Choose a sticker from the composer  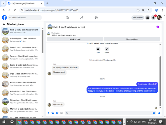(x=57, y=113)
